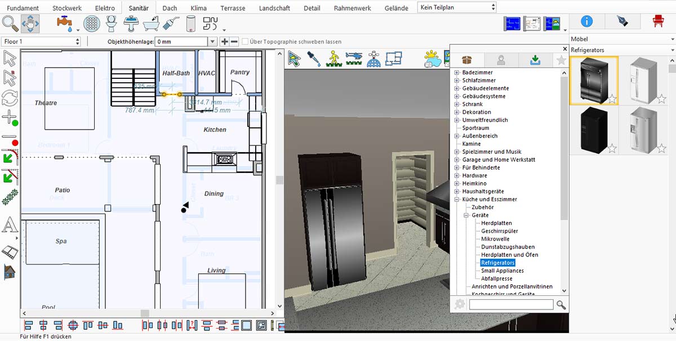Select Mikrowelle in the library tree
Viewport: 676px width, 341px height.
pos(495,239)
